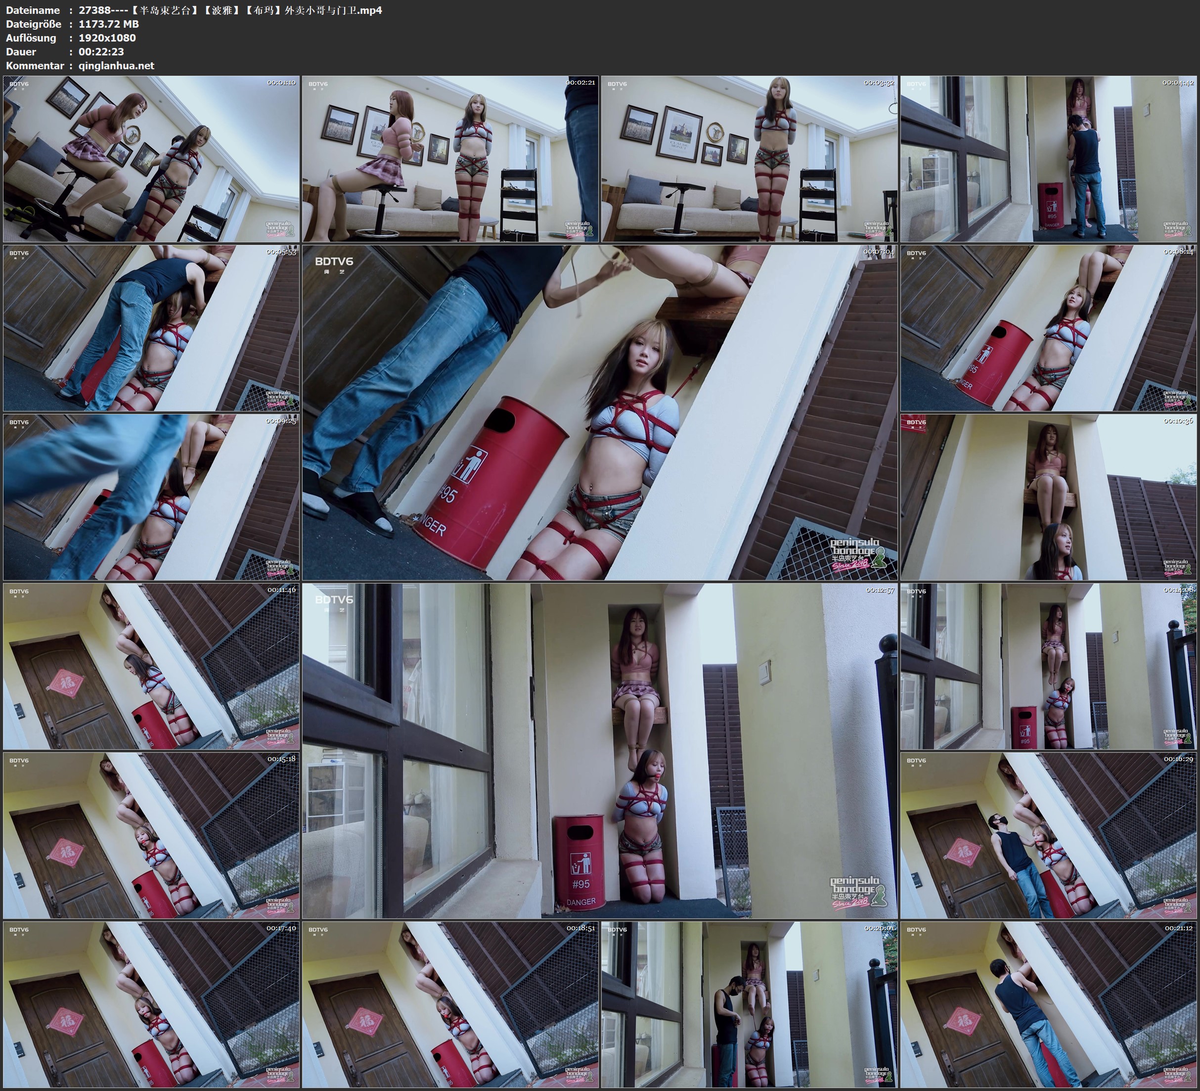This screenshot has width=1200, height=1091.
Task: Click the thumbnail timestamped 00:01:10
Action: tap(151, 159)
